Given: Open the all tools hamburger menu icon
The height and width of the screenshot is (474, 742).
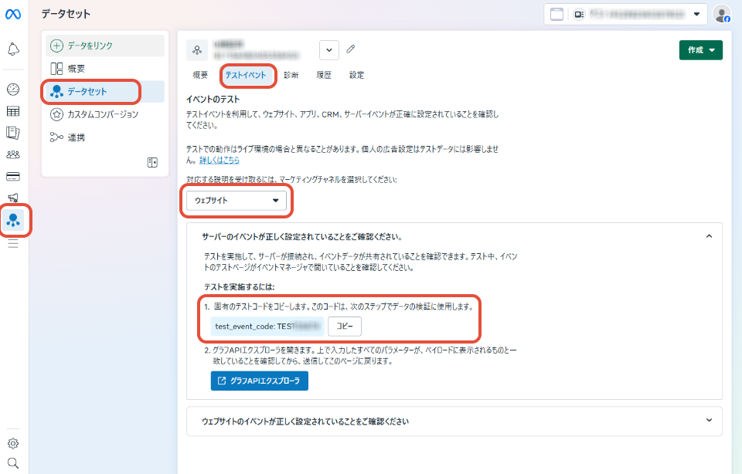Looking at the screenshot, I should point(13,244).
